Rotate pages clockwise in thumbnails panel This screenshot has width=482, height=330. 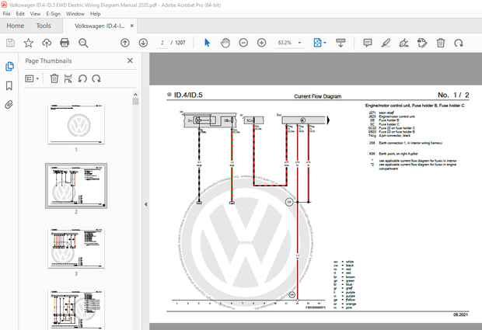pos(96,78)
